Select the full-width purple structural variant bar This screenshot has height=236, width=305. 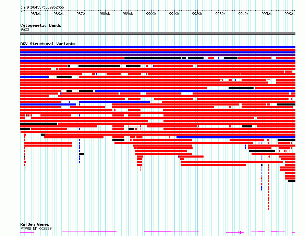(158, 55)
